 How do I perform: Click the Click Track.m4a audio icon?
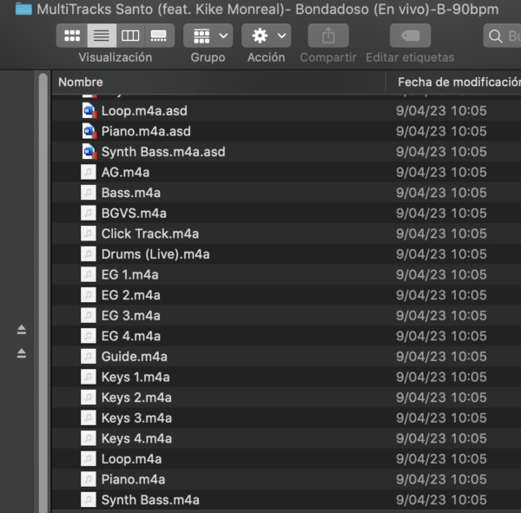tap(89, 233)
